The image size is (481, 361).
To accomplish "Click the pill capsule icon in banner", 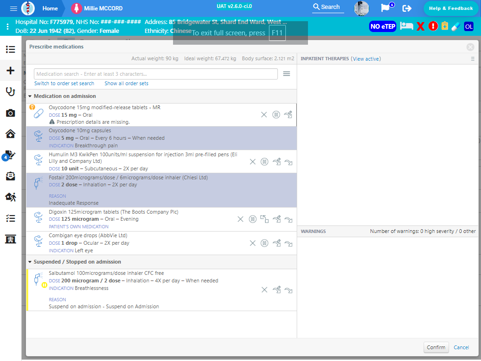I will (456, 26).
